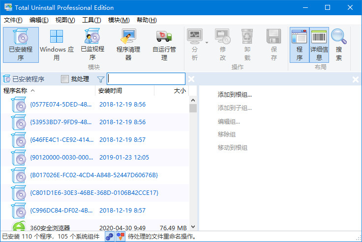Click the 360安全浏览器 green icon
This screenshot has height=242, width=362.
pyautogui.click(x=19, y=226)
